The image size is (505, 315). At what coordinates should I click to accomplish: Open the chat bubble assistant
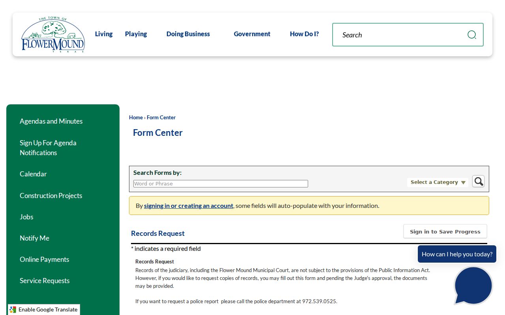coord(473,285)
